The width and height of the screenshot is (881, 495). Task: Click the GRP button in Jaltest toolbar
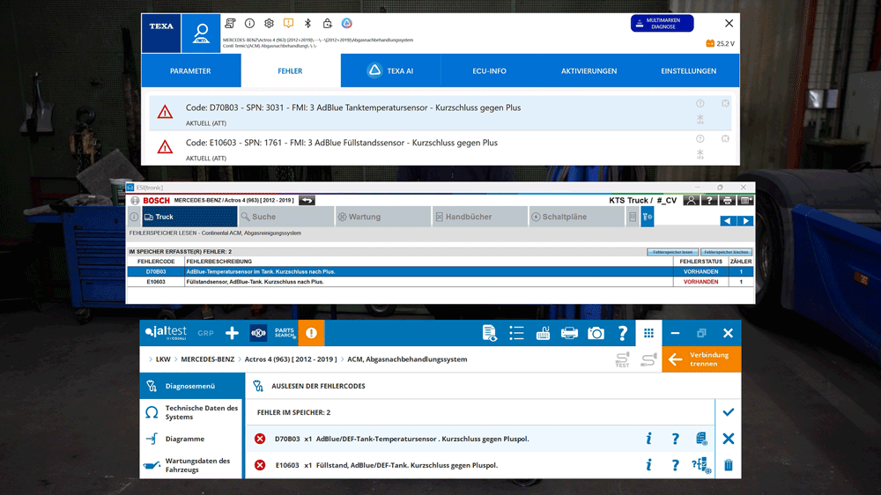click(205, 333)
